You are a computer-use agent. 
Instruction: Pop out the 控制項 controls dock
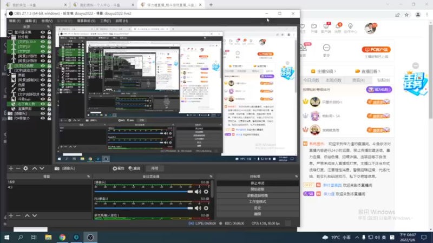point(296,177)
